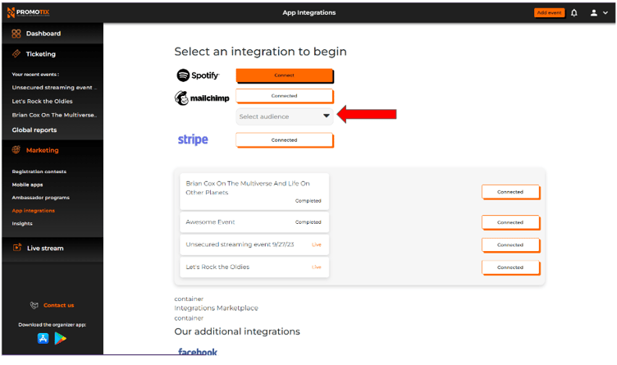Image resolution: width=617 pixels, height=365 pixels.
Task: Click the Facebook integration logo
Action: (198, 351)
